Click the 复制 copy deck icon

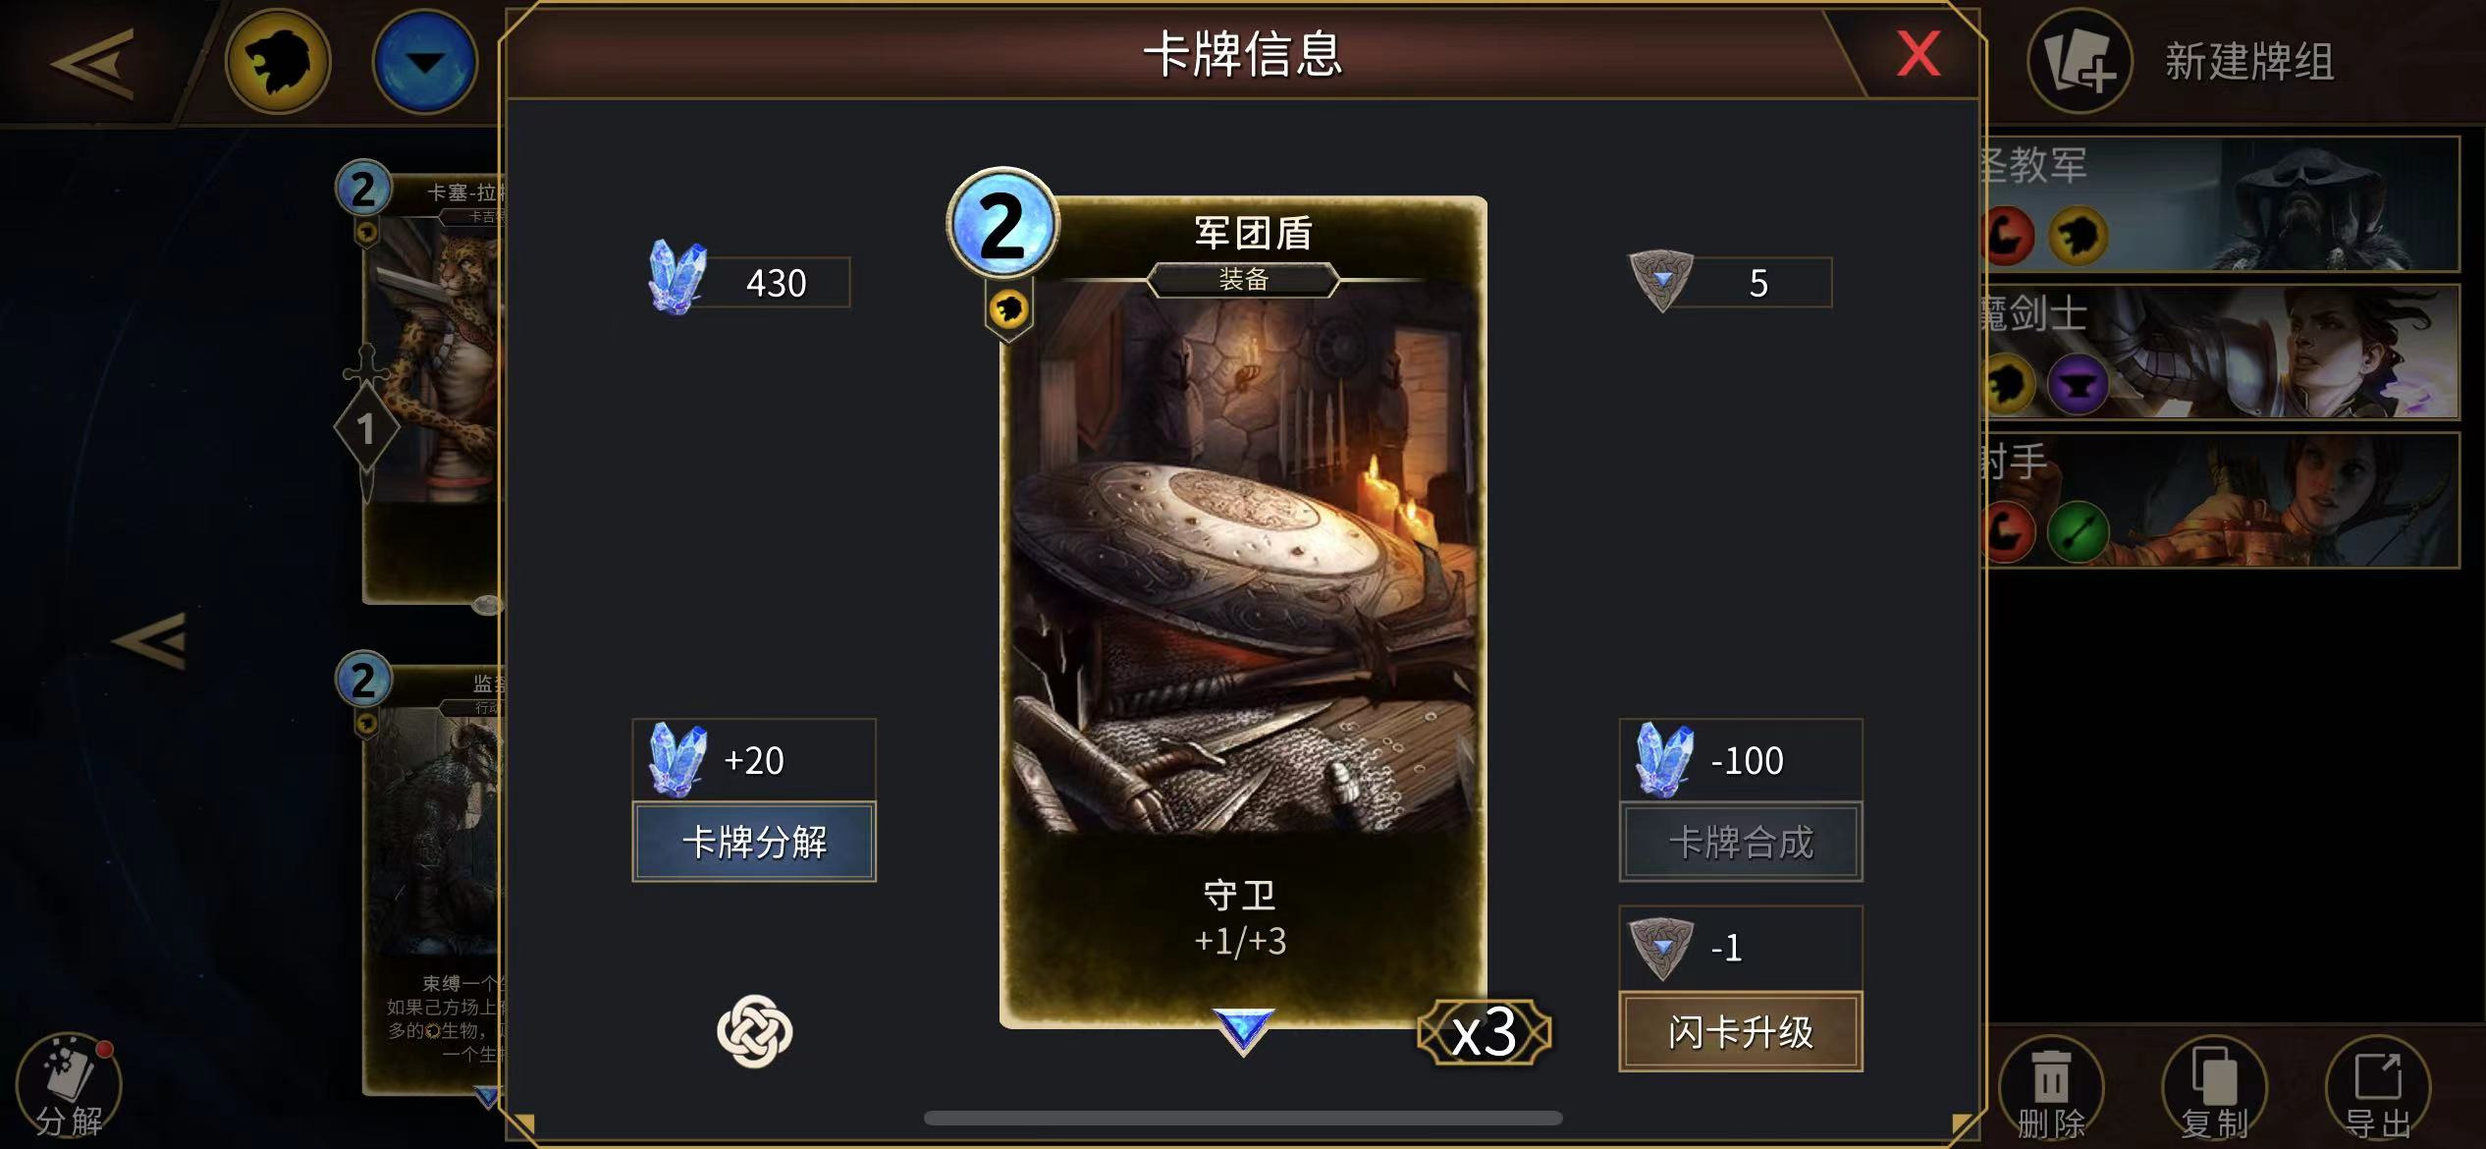click(2214, 1090)
